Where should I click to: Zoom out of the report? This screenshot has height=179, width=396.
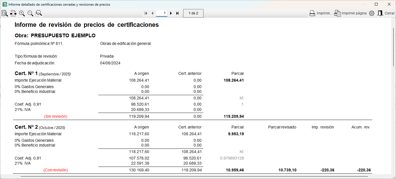pyautogui.click(x=30, y=13)
